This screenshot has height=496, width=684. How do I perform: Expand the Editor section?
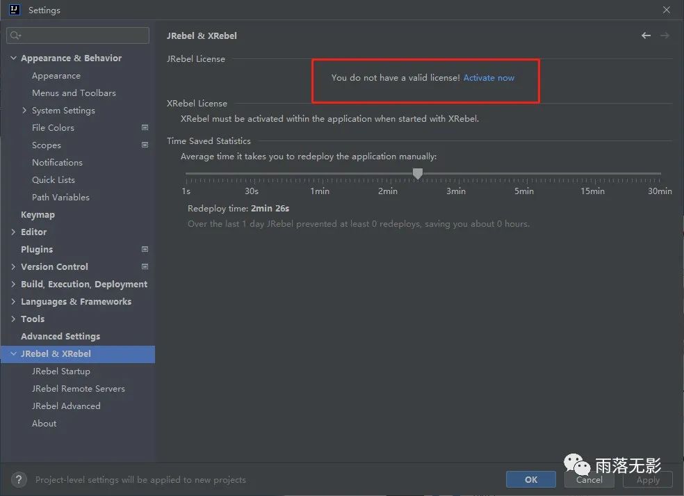click(13, 232)
